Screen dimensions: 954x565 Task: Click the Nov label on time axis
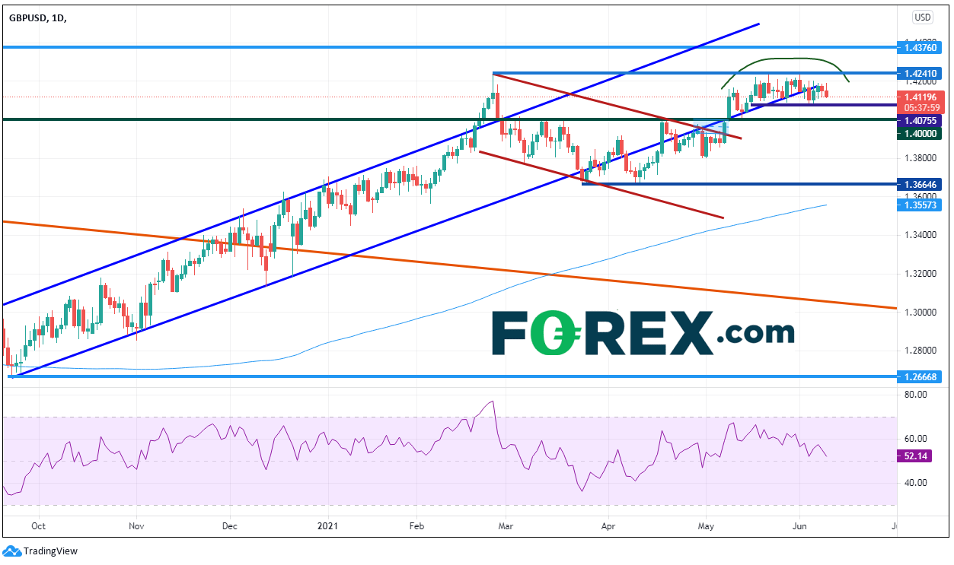click(136, 525)
